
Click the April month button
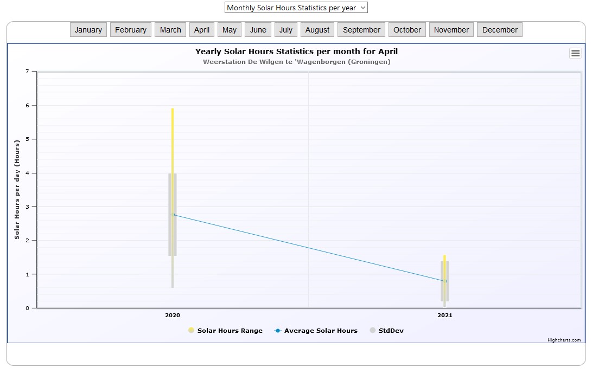click(201, 30)
